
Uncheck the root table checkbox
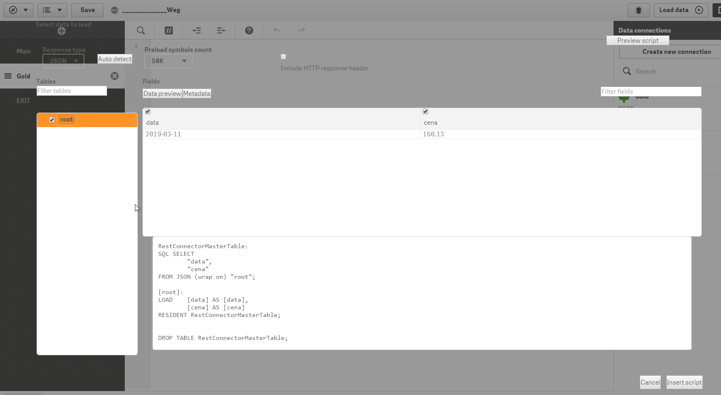[x=52, y=119]
